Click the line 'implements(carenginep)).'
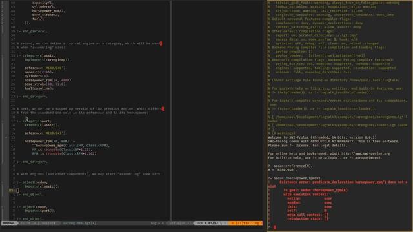The height and width of the screenshot is (232, 413). click(x=48, y=60)
